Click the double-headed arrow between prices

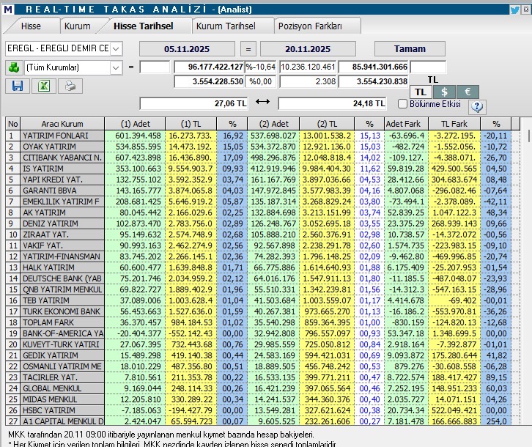coord(263,103)
